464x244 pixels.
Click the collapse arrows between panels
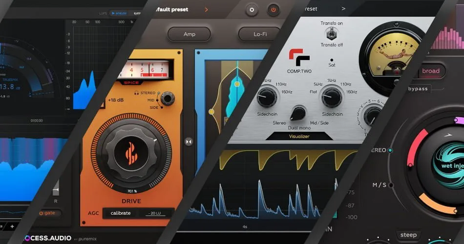189,142
